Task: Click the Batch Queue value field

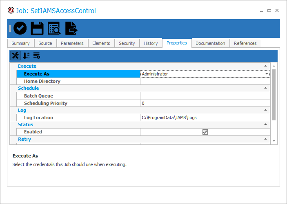Action: [205, 96]
